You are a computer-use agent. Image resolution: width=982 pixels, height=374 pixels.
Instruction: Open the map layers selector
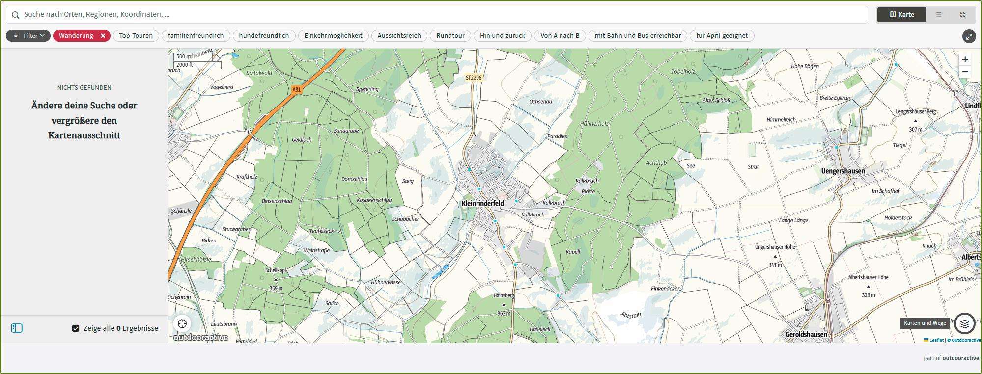click(x=964, y=323)
